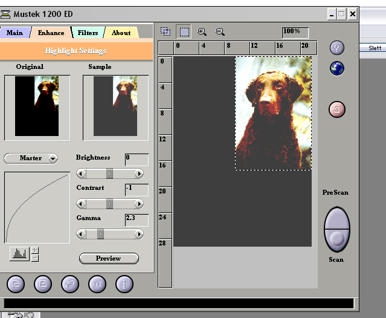Click the minus button beside histogram
This screenshot has width=386, height=318.
[35, 258]
